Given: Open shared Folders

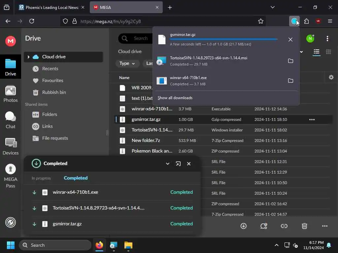Looking at the screenshot, I should (50, 114).
